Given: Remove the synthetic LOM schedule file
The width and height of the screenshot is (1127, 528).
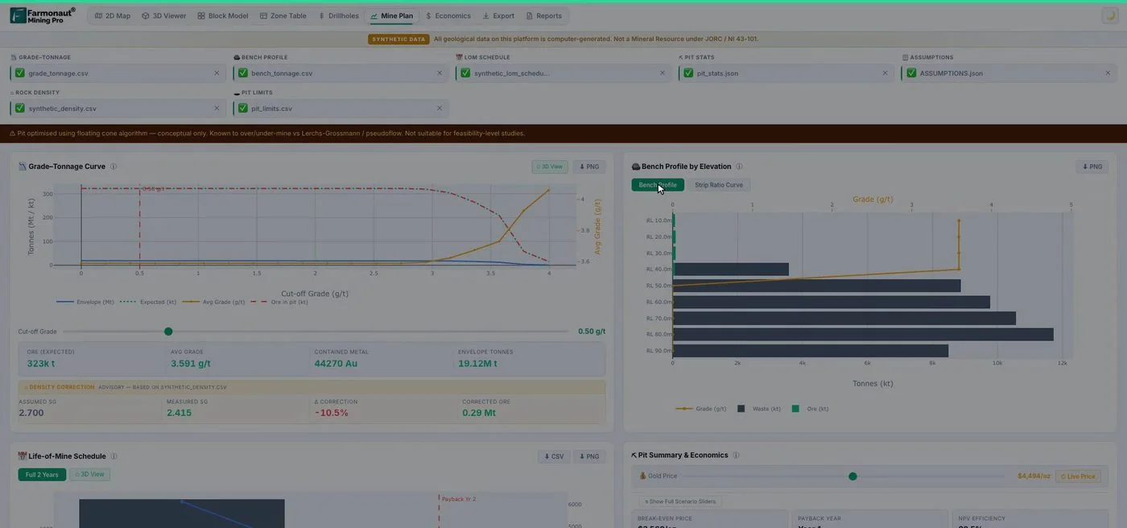Looking at the screenshot, I should (x=663, y=73).
